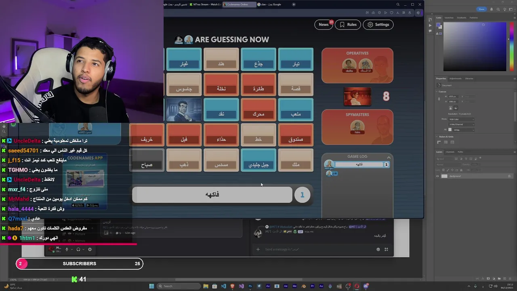Select the word card خط
This screenshot has height=291, width=517.
pyautogui.click(x=258, y=135)
